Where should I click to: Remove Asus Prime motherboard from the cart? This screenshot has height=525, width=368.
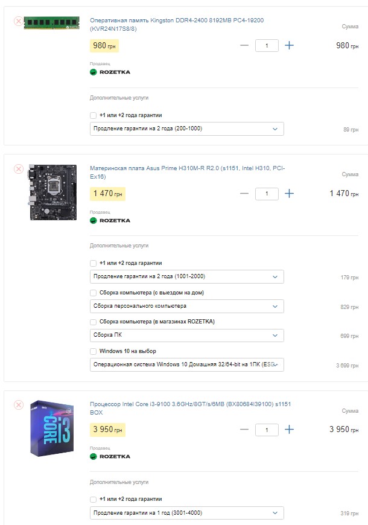19,169
